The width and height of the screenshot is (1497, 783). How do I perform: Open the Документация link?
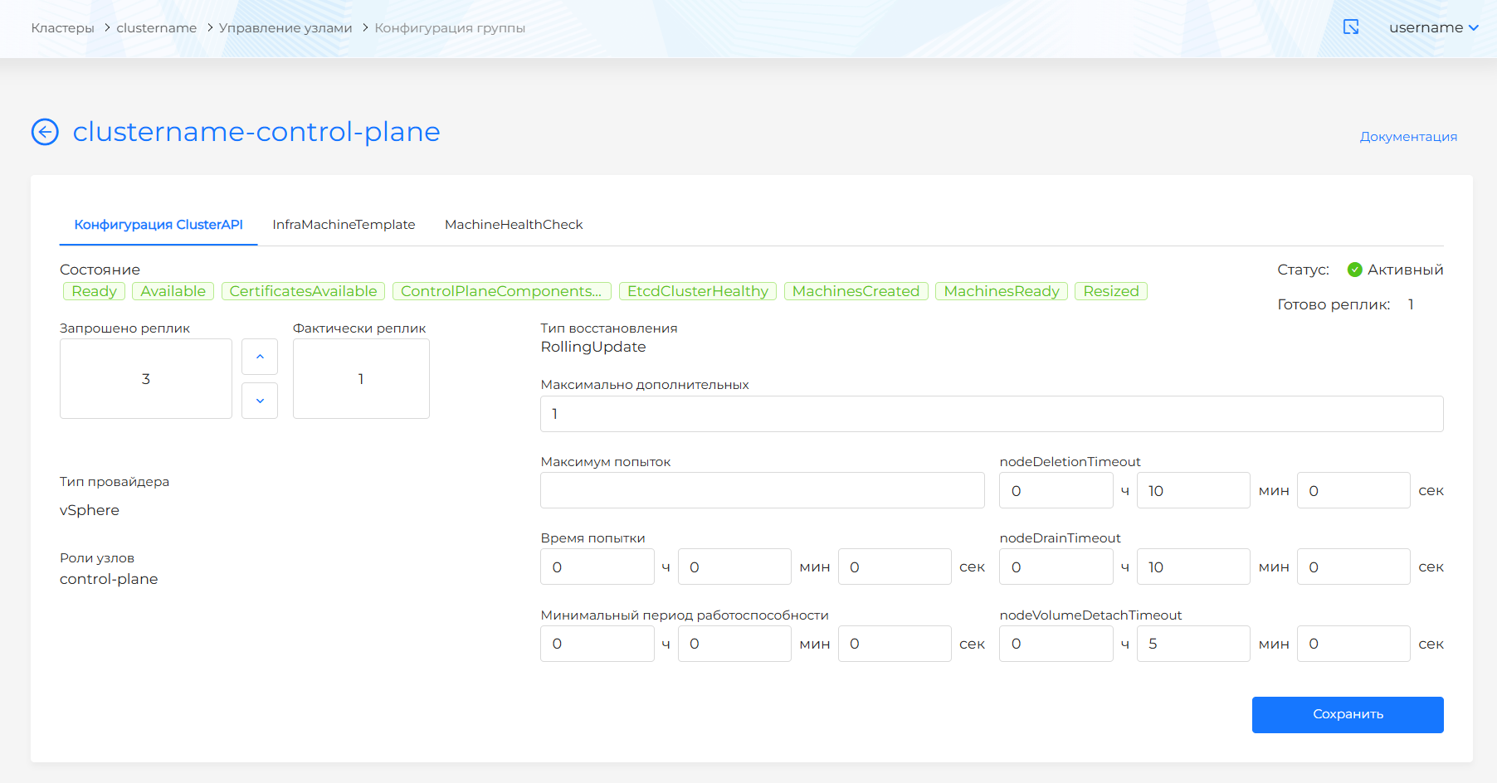pos(1407,137)
